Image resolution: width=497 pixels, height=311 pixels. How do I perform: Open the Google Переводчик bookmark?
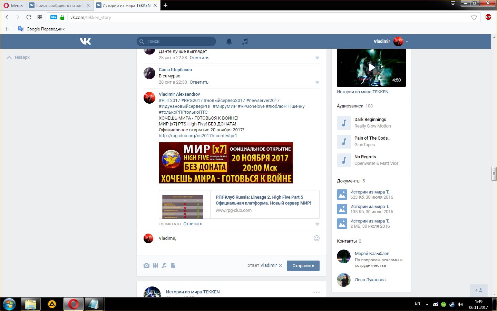point(41,29)
